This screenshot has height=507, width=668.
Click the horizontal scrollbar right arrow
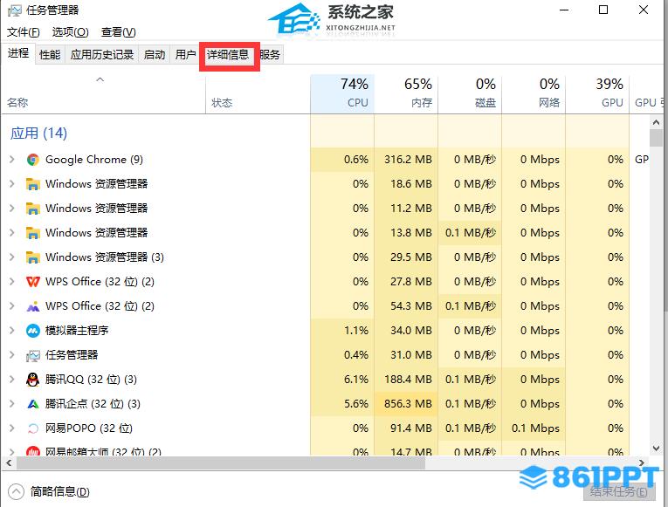point(642,462)
